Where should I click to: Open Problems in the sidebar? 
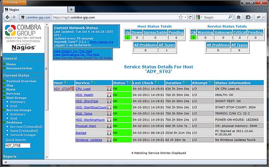tap(14, 122)
